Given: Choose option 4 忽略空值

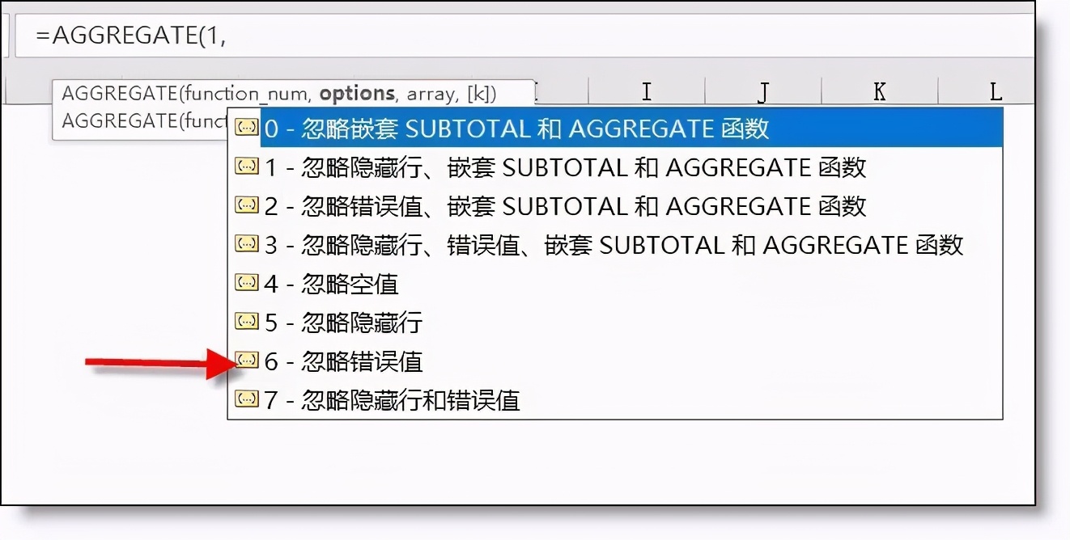Looking at the screenshot, I should [x=614, y=284].
